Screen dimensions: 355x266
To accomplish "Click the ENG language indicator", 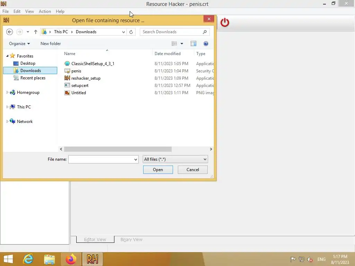I will (321, 259).
